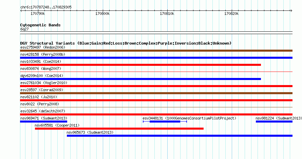This screenshot has width=302, height=159.
Task: Click the right arrowhead of the ruler
Action: 291,11
